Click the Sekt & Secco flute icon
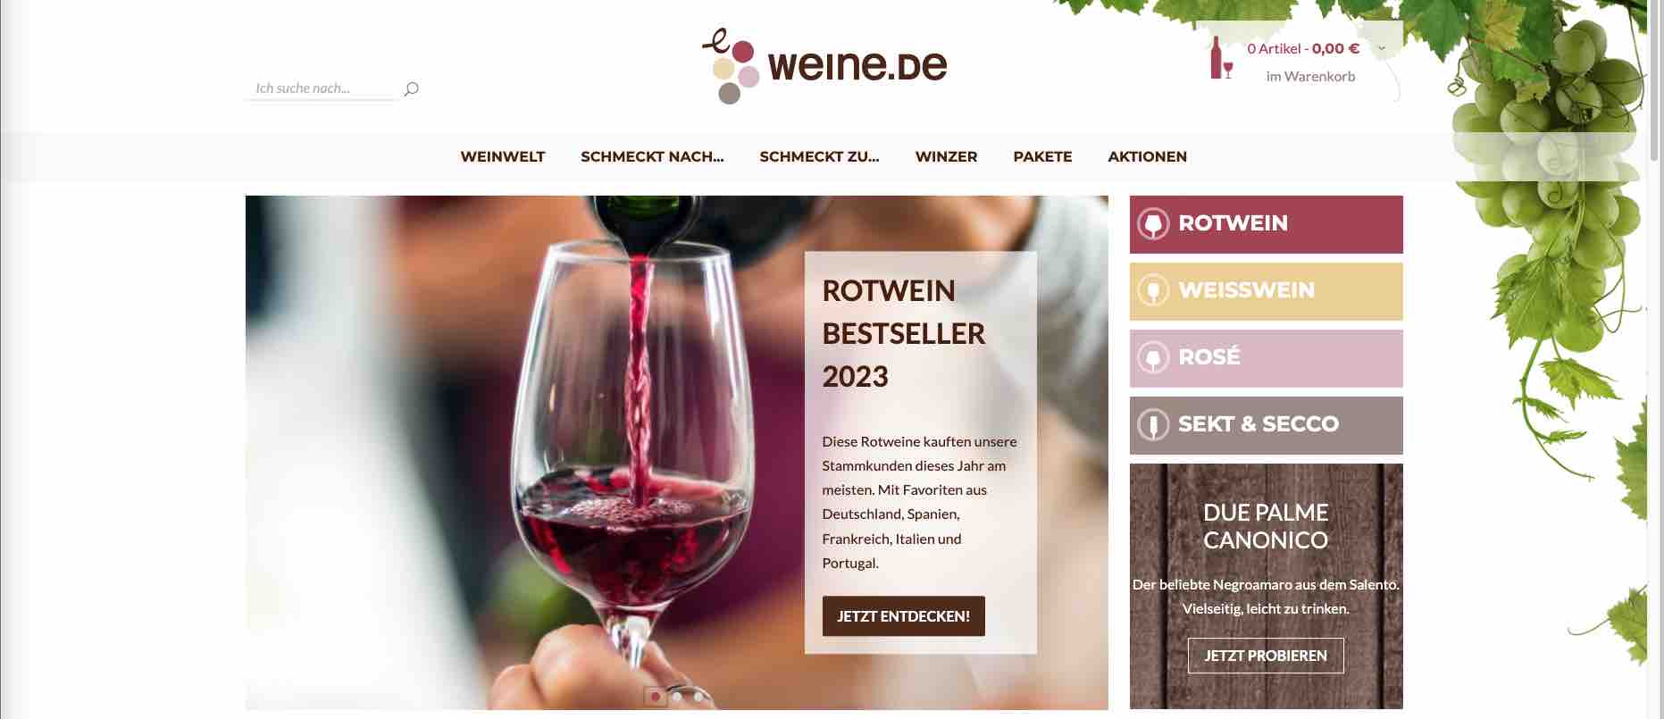The height and width of the screenshot is (719, 1664). (x=1153, y=425)
